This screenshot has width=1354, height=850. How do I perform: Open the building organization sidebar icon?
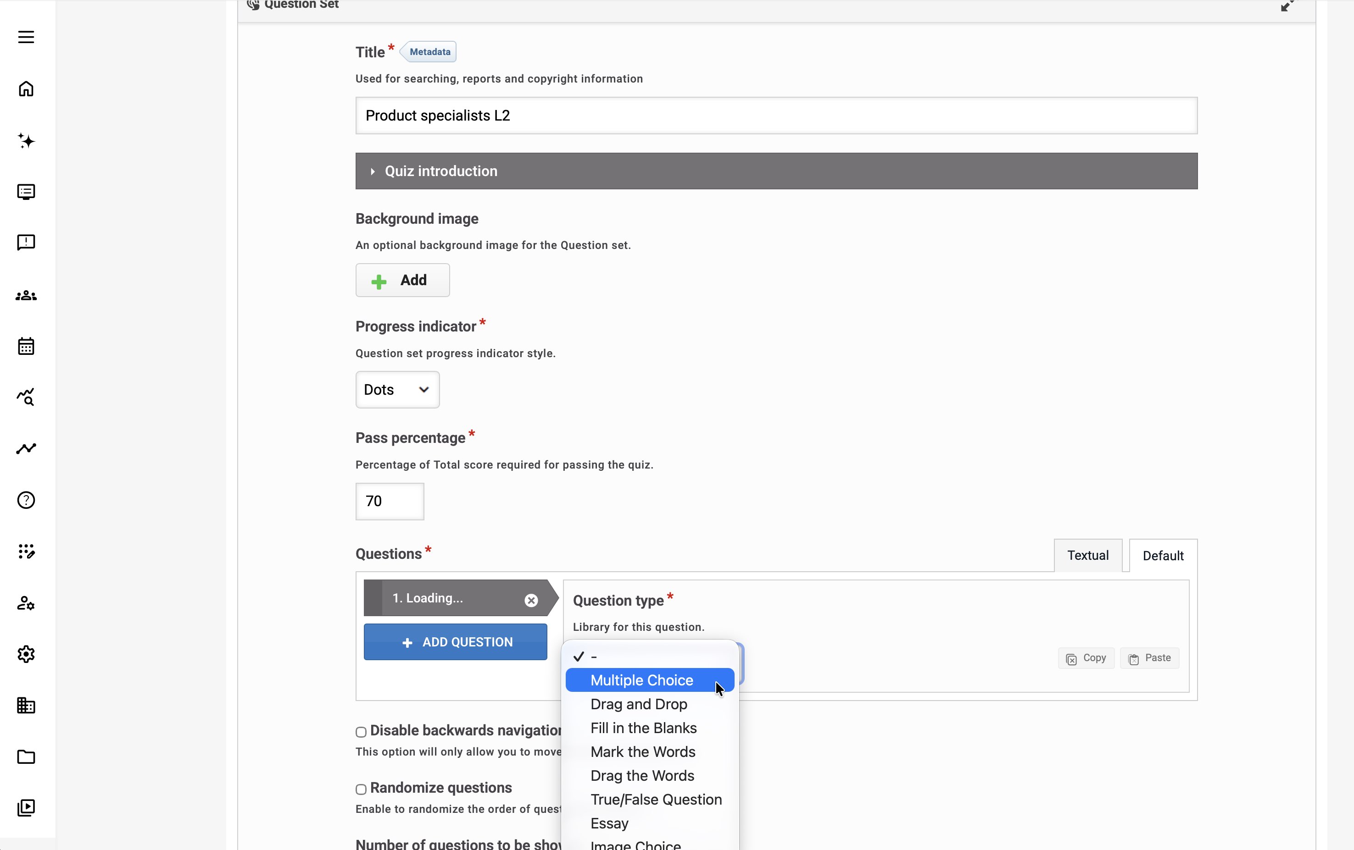click(x=26, y=706)
